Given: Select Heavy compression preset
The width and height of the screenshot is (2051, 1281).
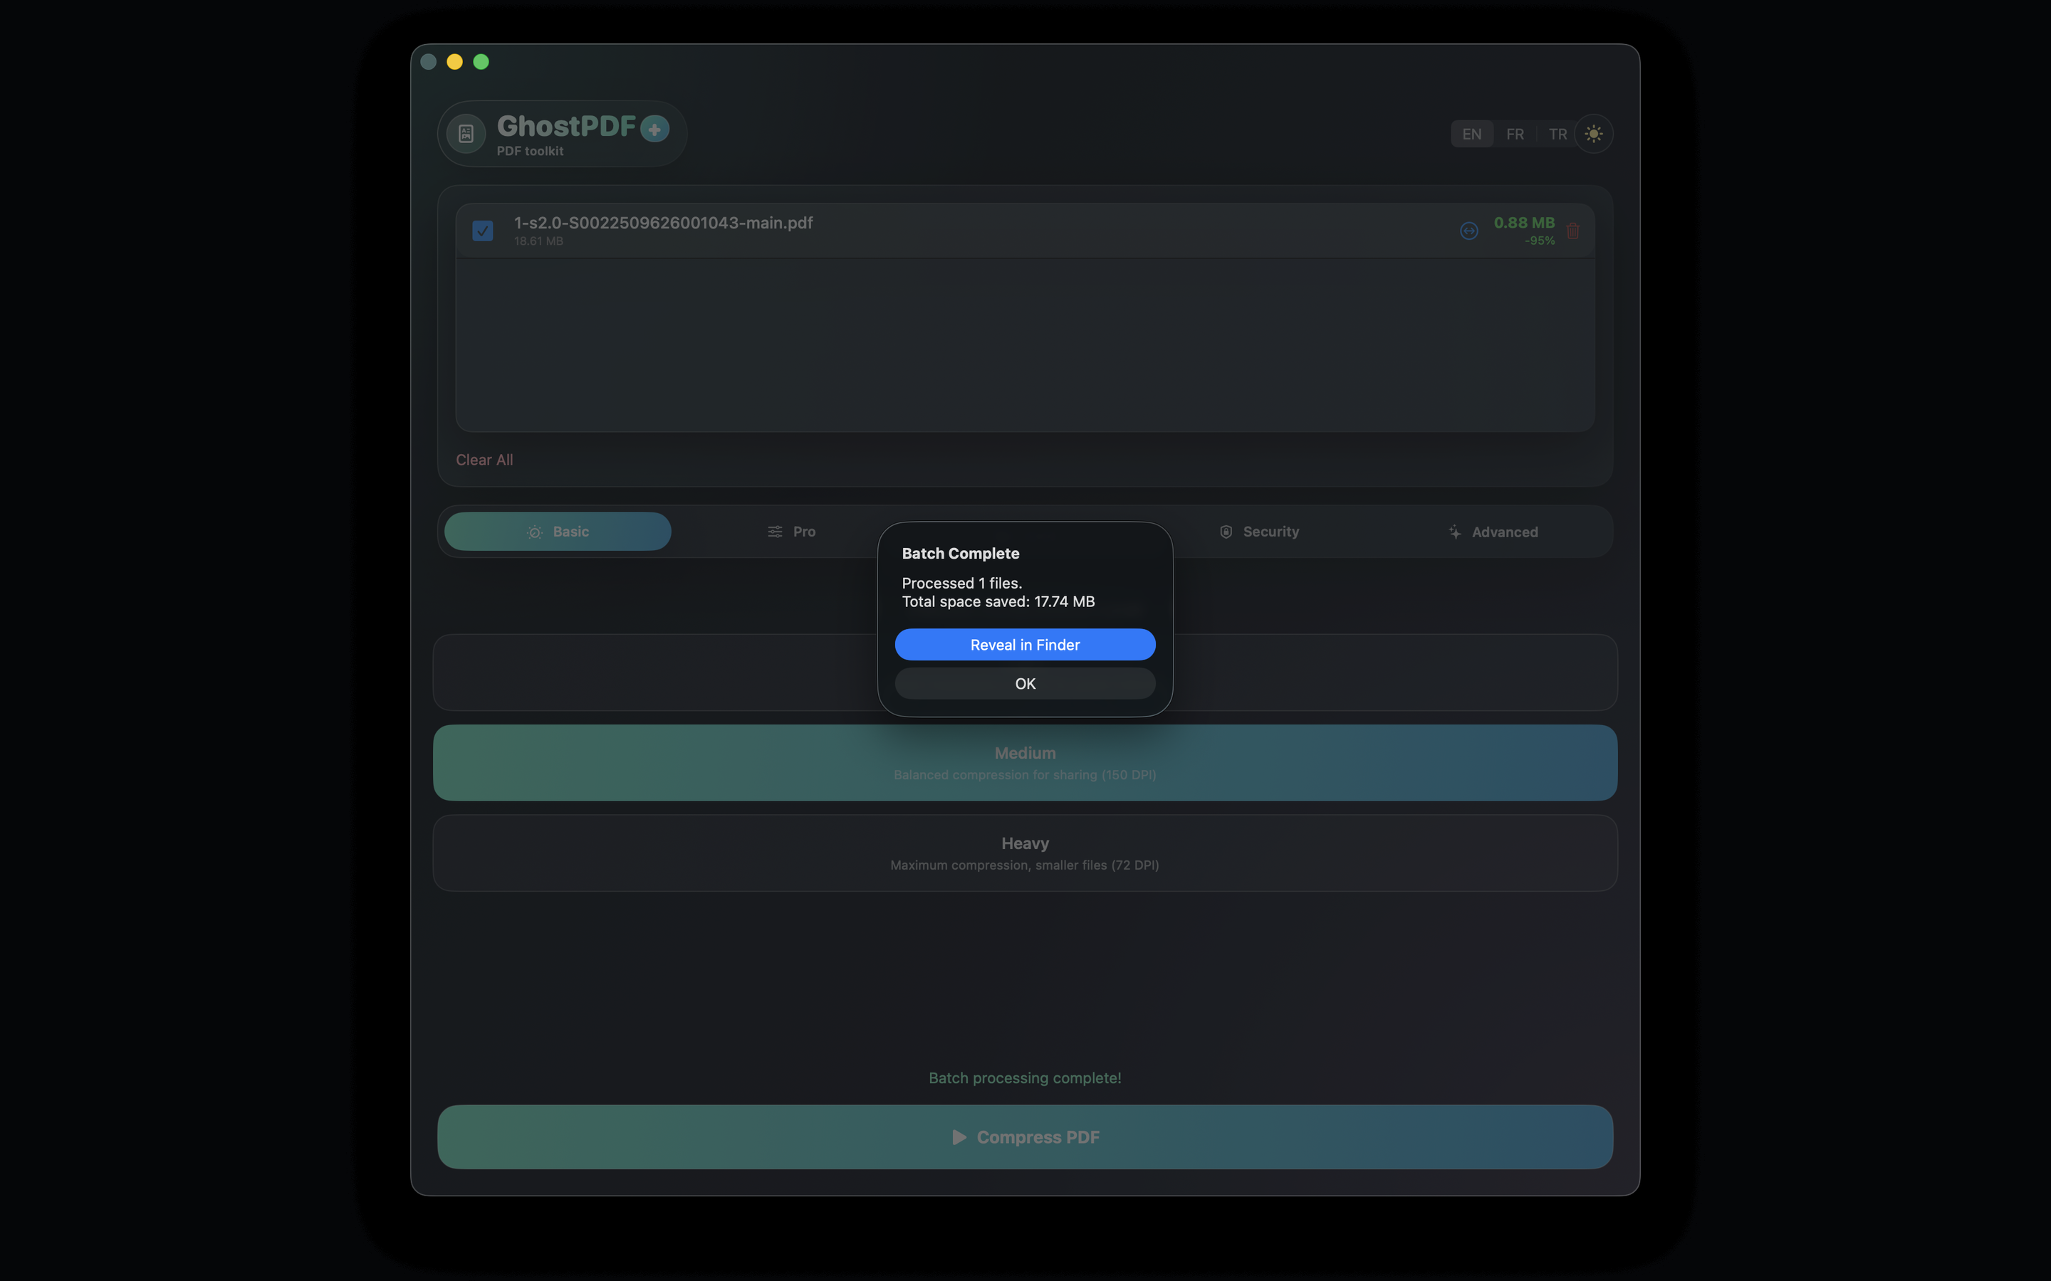Looking at the screenshot, I should pos(1025,853).
